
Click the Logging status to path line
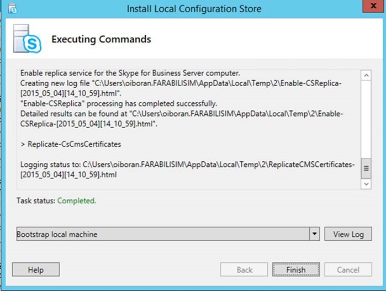point(187,170)
